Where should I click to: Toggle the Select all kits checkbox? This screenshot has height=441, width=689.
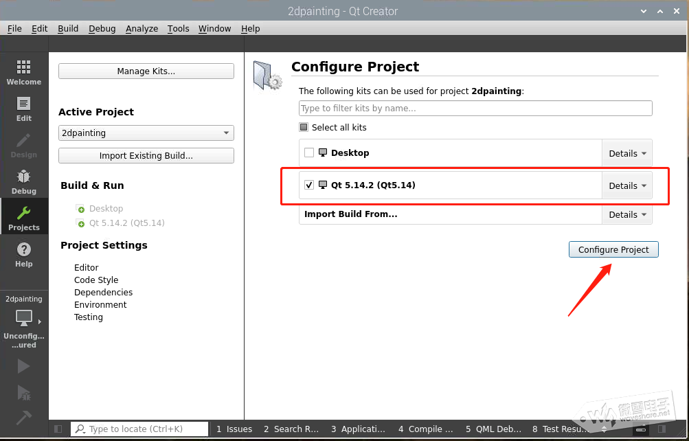coord(304,127)
